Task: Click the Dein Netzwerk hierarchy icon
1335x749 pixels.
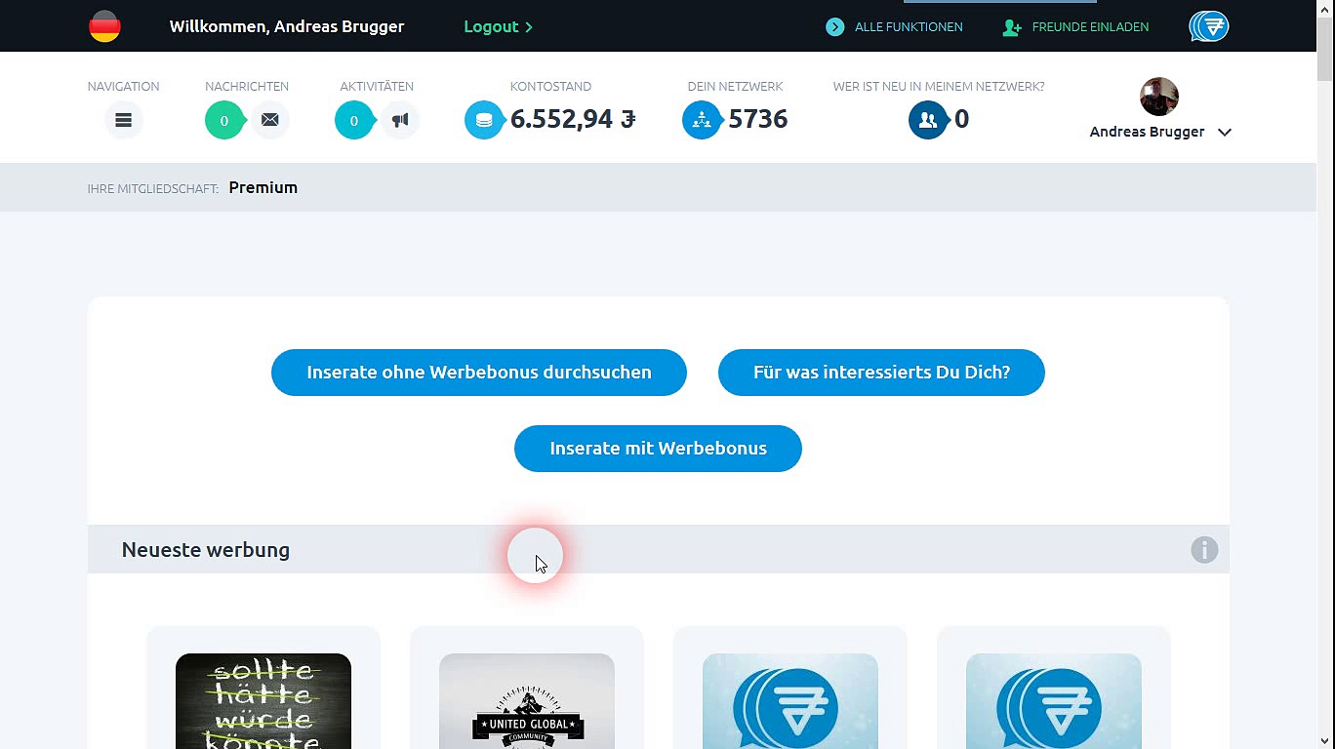Action: 701,120
